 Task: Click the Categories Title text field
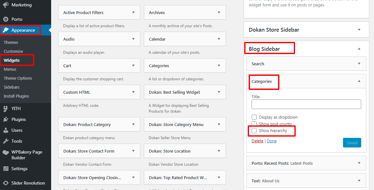(306, 104)
